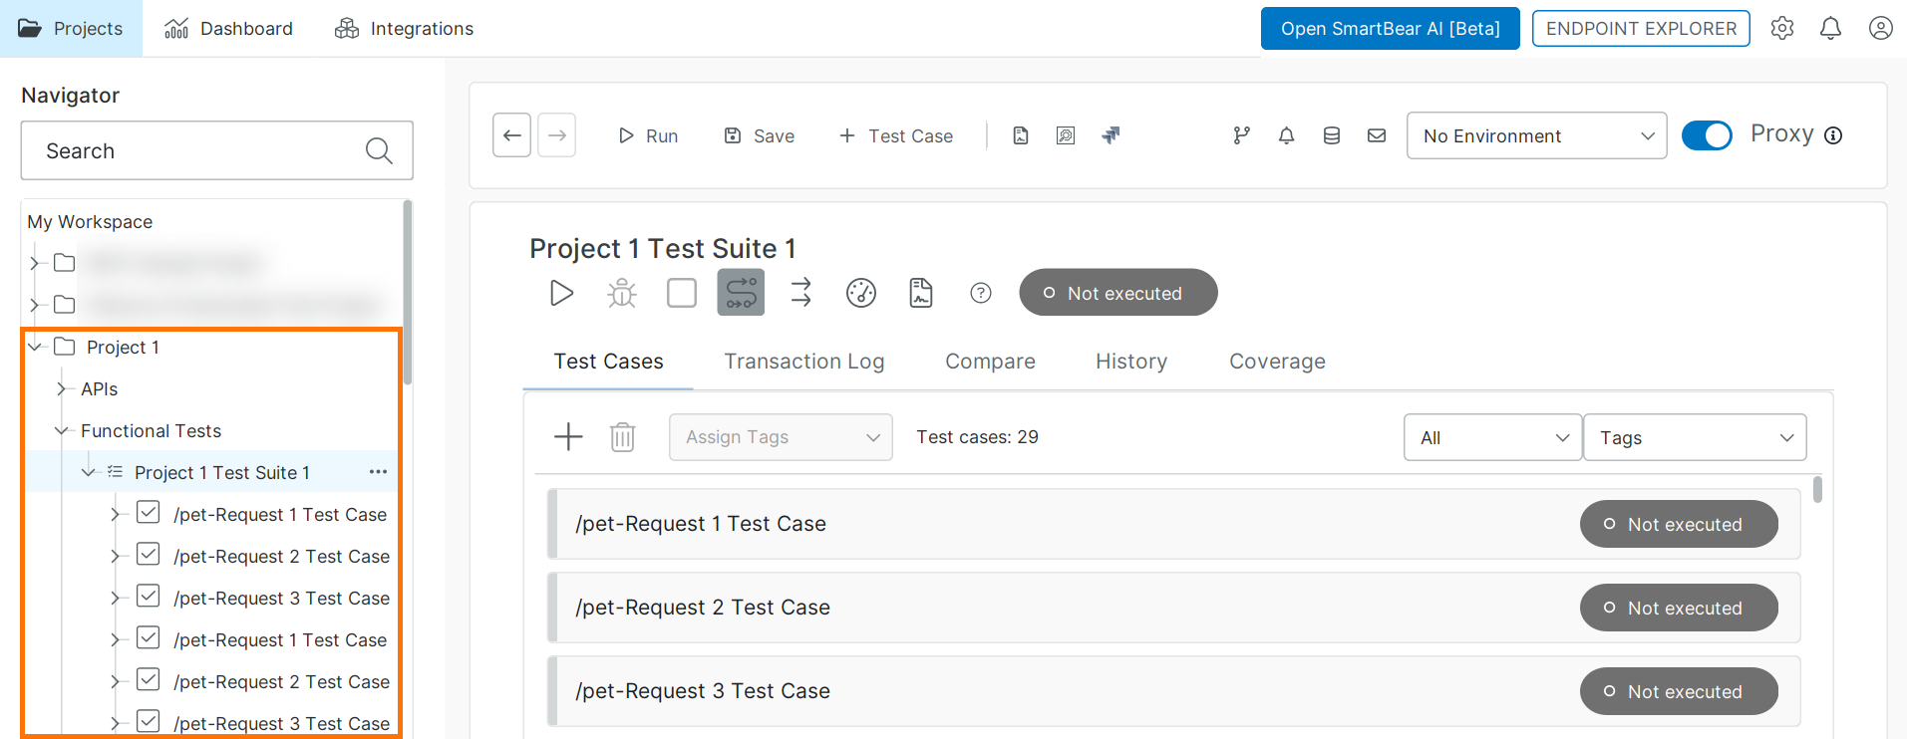Viewport: 1907px width, 739px height.
Task: Open /pet-Request 1 Test Case row in list
Action: point(1174,524)
